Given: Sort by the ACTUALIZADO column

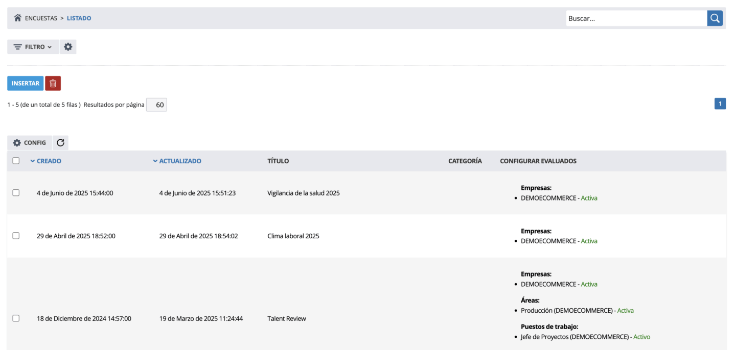Looking at the screenshot, I should [x=177, y=161].
